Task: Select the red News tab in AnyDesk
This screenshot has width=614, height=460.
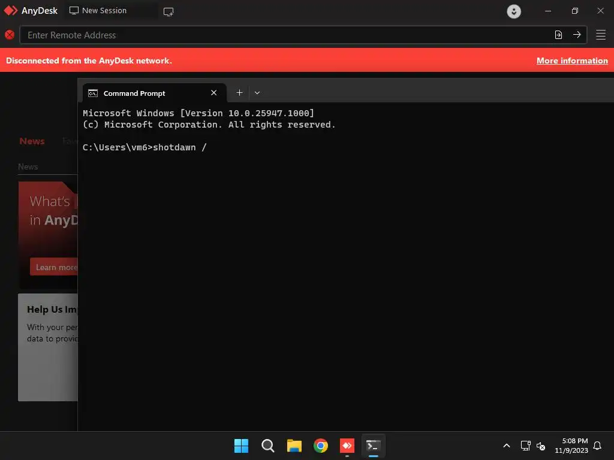Action: 32,141
